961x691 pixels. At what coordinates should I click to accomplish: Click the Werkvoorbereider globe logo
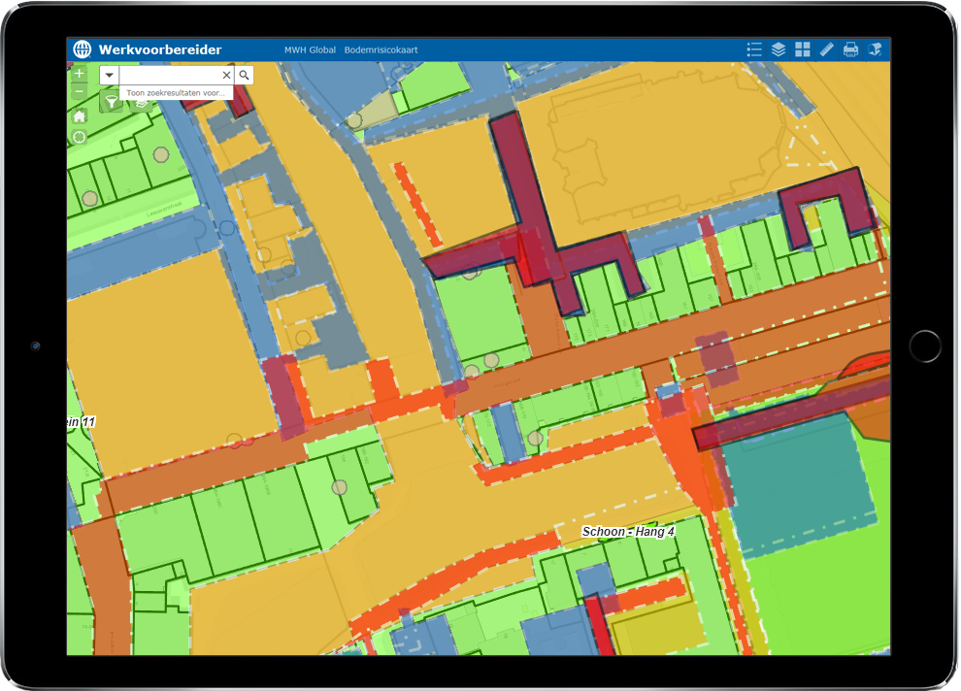point(82,49)
